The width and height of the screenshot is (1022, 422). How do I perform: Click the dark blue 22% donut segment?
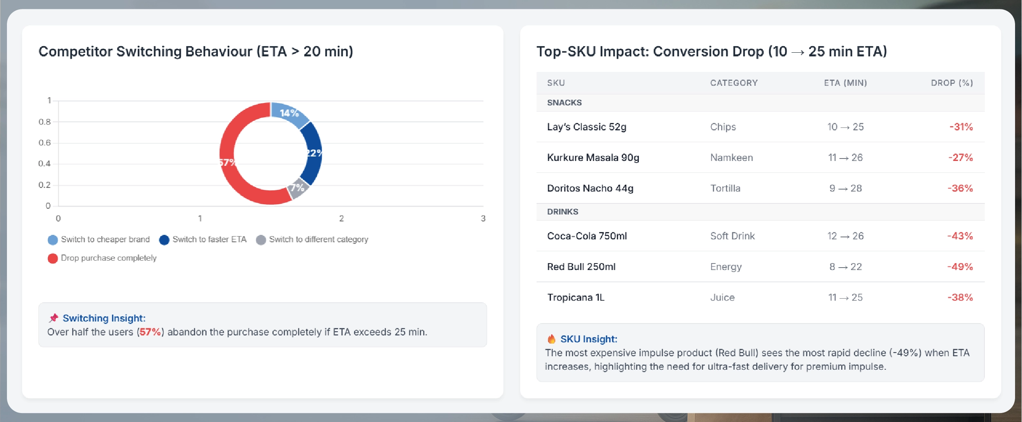point(313,153)
